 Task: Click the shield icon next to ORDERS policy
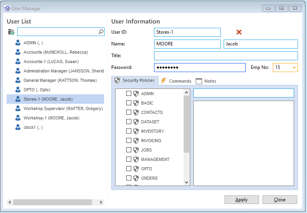tap(136, 178)
